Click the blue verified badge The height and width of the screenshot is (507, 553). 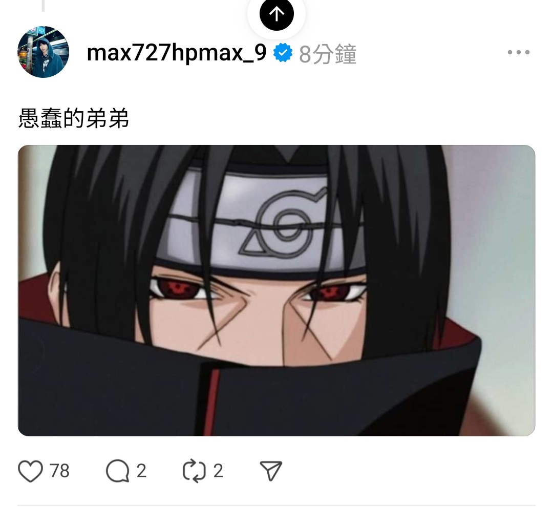[x=283, y=53]
